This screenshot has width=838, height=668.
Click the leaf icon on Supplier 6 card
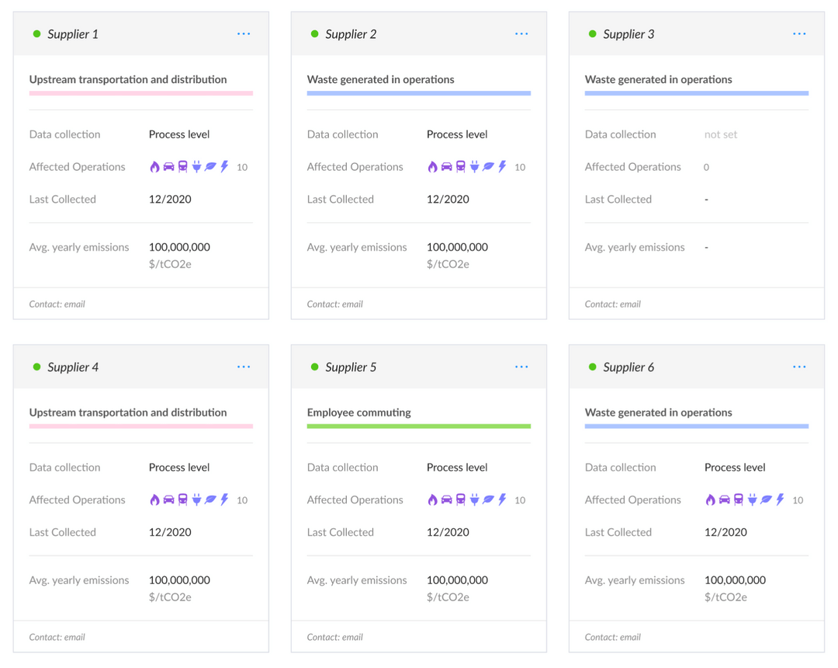tap(767, 500)
